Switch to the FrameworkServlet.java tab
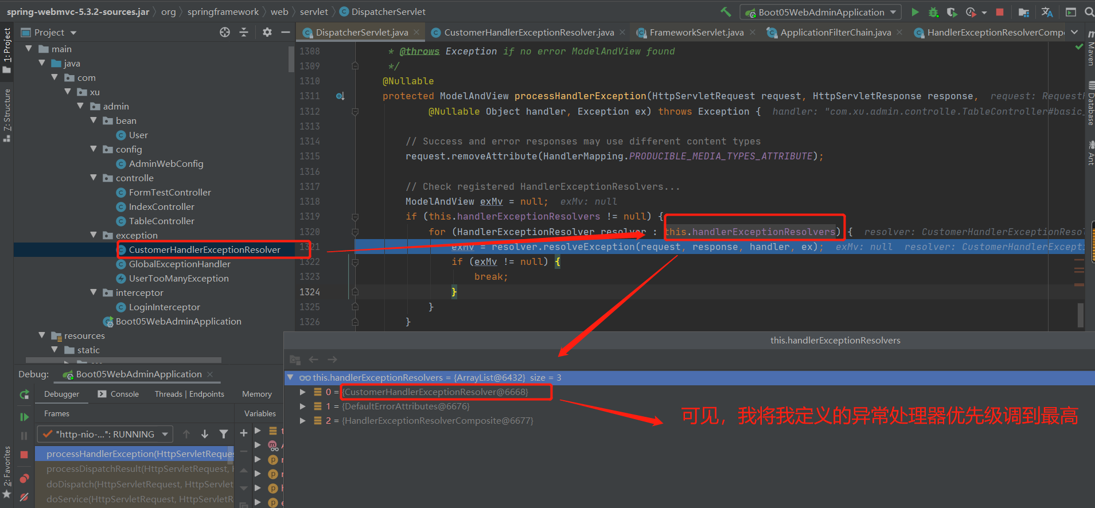Viewport: 1095px width, 508px height. 696,33
